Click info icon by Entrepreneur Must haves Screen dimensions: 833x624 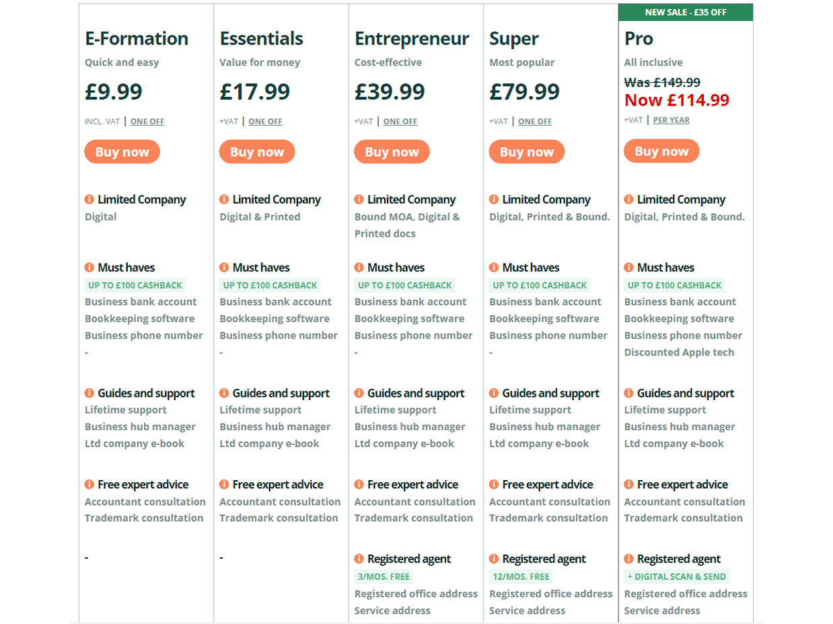pyautogui.click(x=359, y=268)
